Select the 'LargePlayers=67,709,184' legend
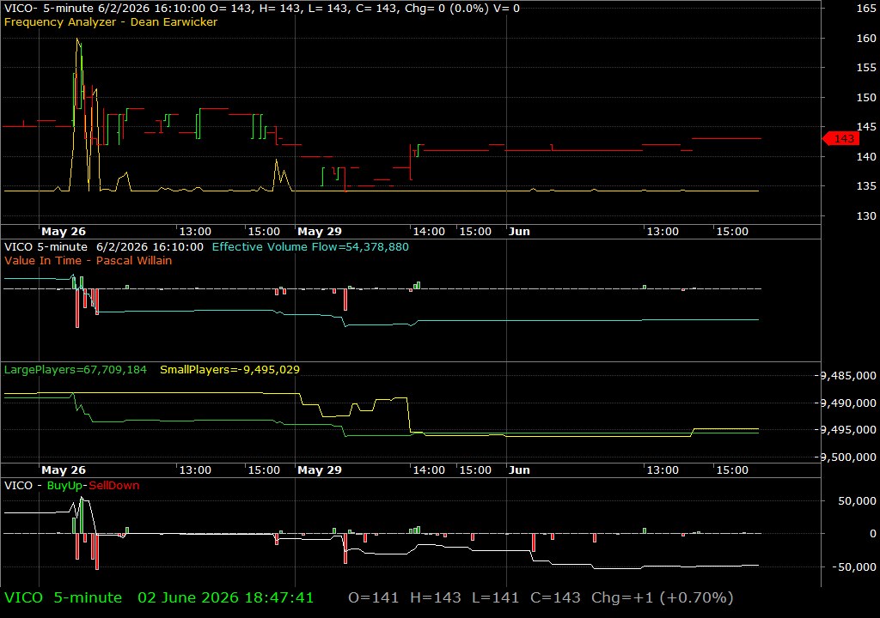This screenshot has width=880, height=618. (x=76, y=370)
